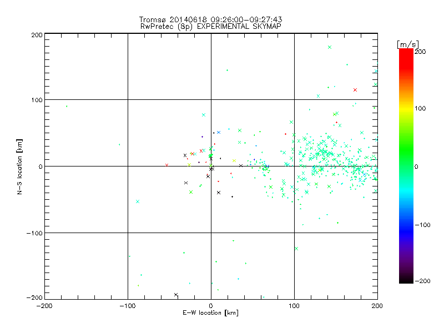This screenshot has width=444, height=333.
Task: Click the colorbar '0' tick label
Action: [x=416, y=167]
